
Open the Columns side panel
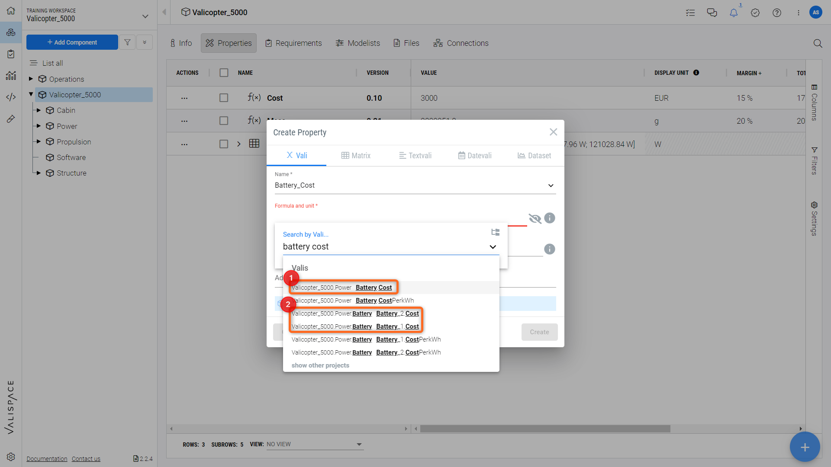pyautogui.click(x=814, y=102)
